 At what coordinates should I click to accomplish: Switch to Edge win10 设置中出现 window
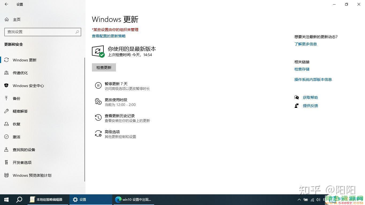coord(134,200)
